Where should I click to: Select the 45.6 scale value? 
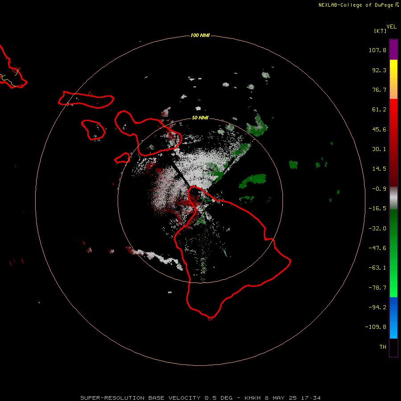tap(379, 129)
